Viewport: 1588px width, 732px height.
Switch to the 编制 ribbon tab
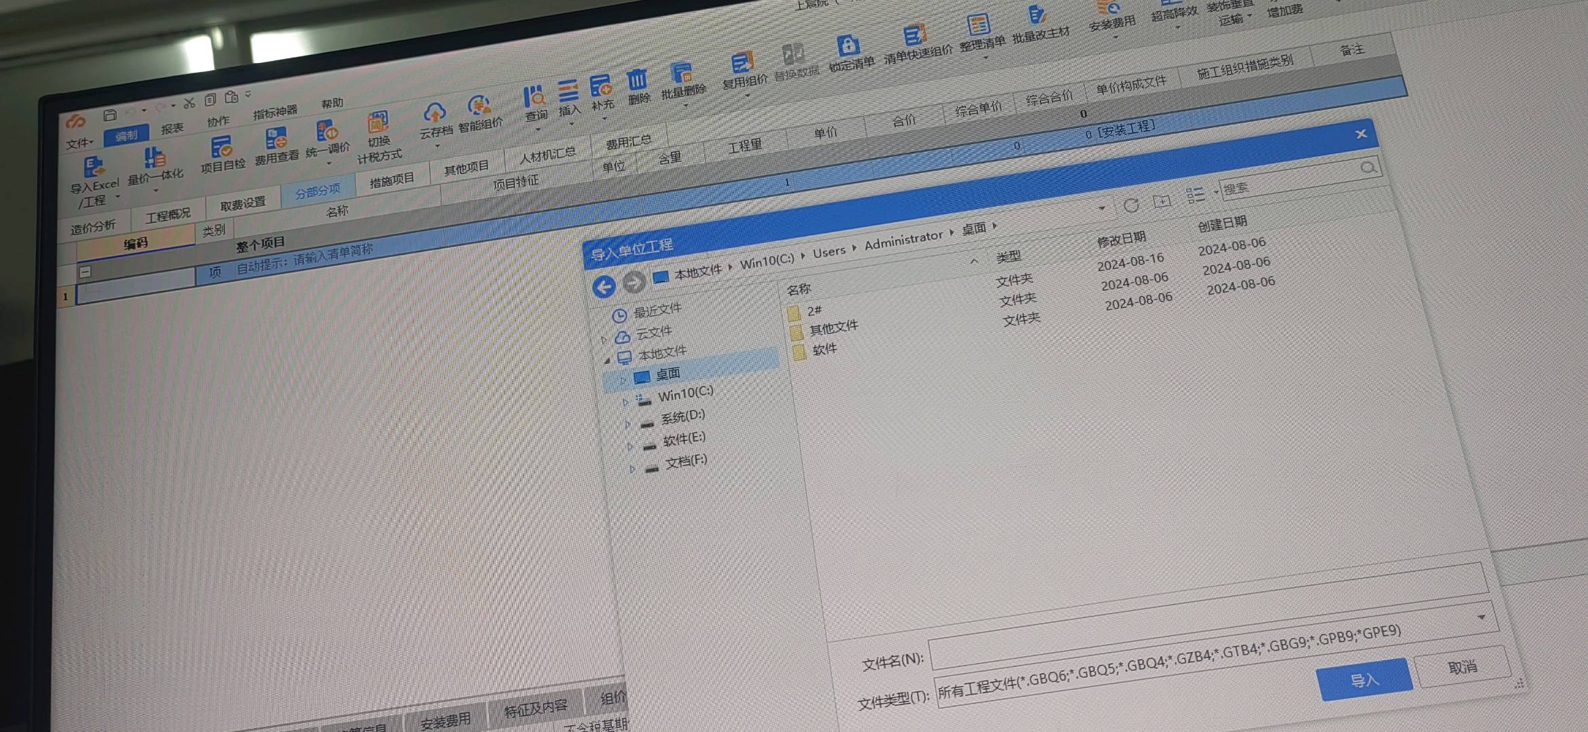pyautogui.click(x=126, y=136)
